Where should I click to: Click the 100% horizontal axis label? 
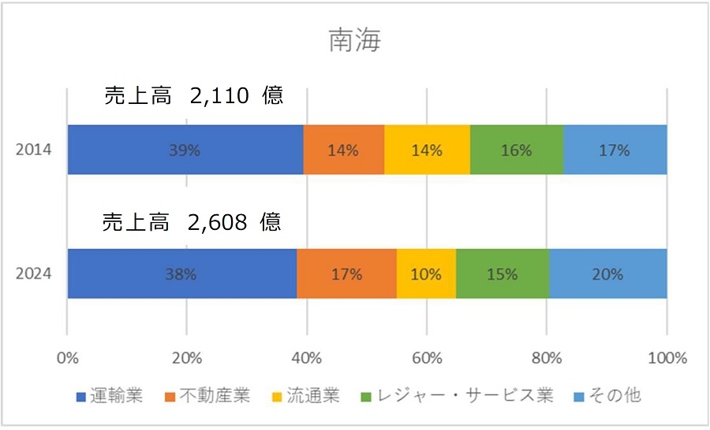pos(667,358)
